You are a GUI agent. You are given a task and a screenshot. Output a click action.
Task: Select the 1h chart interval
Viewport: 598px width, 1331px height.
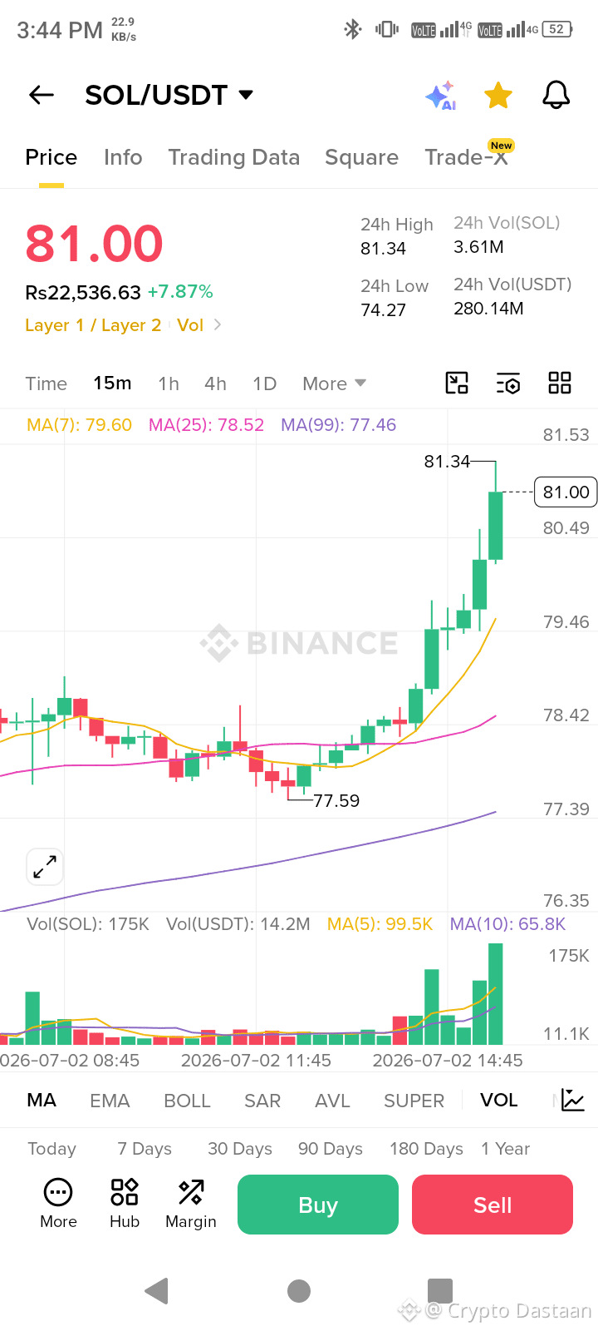169,383
